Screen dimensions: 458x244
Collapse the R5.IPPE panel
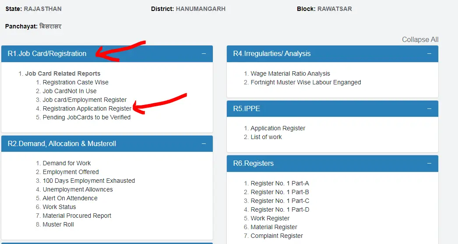(x=429, y=108)
